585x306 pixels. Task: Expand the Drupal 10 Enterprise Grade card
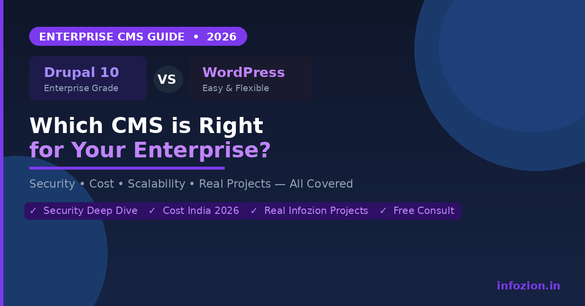(x=88, y=78)
